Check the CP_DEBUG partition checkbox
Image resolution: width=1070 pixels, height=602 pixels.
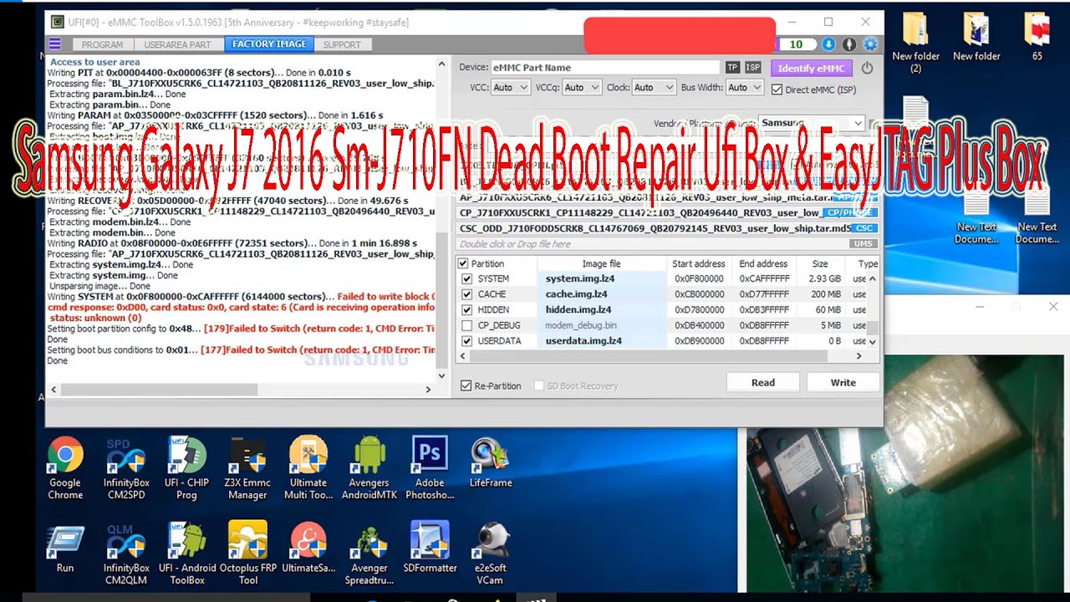pyautogui.click(x=466, y=325)
